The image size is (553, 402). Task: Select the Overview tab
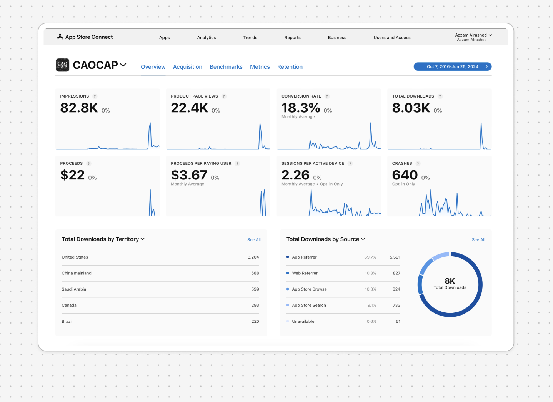pos(153,67)
